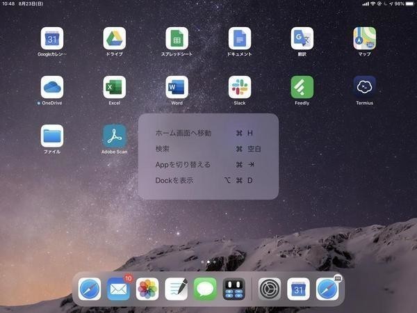Open the Google Translate app
This screenshot has width=417, height=313.
pyautogui.click(x=302, y=38)
